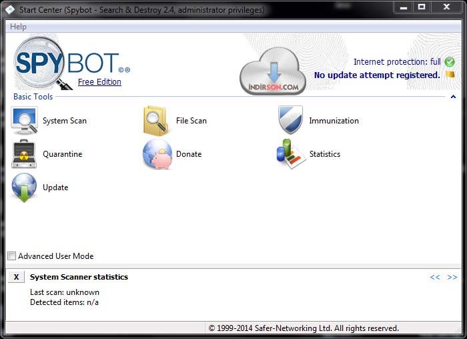
Task: Maximize the Start Center window
Action: click(x=422, y=7)
